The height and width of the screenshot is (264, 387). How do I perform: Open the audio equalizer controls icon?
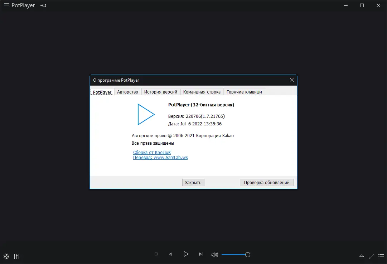point(16,256)
